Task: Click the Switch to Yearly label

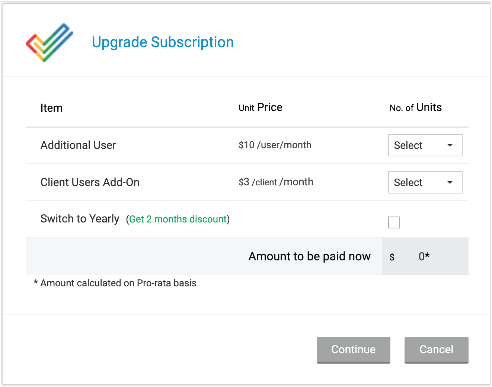Action: coord(80,219)
